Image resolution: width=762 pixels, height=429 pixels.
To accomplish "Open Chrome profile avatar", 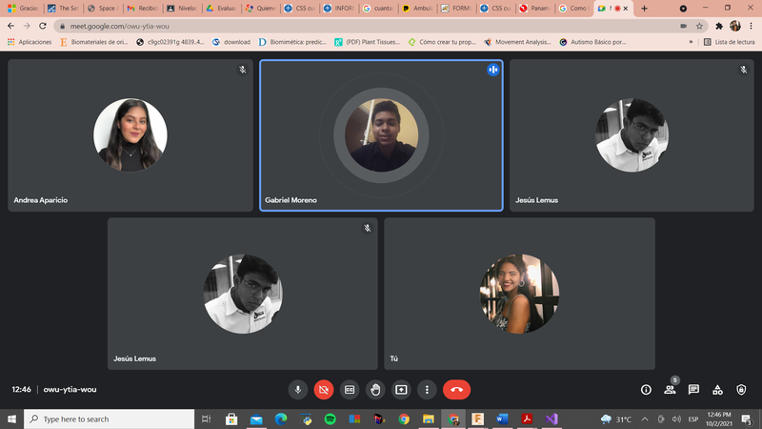I will point(735,26).
